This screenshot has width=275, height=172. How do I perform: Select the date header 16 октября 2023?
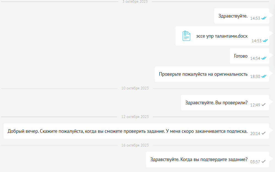pyautogui.click(x=135, y=145)
